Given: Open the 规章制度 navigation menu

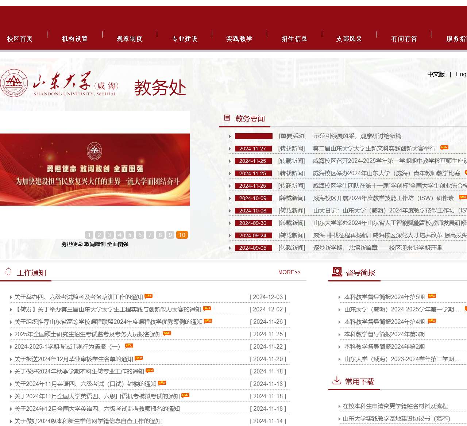Looking at the screenshot, I should pyautogui.click(x=130, y=39).
